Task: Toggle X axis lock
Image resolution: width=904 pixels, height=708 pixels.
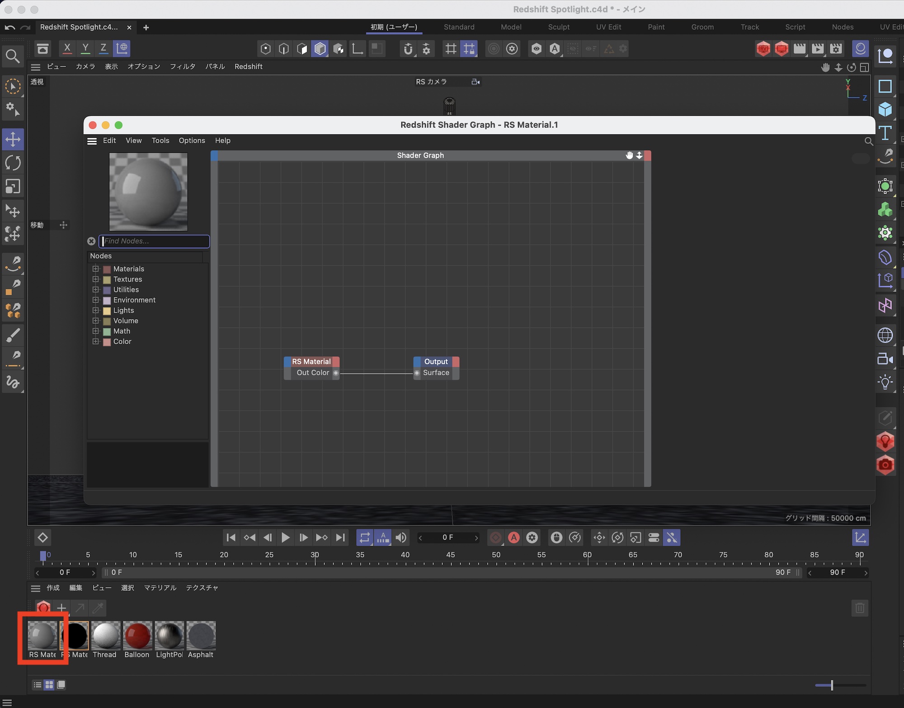Action: click(67, 48)
